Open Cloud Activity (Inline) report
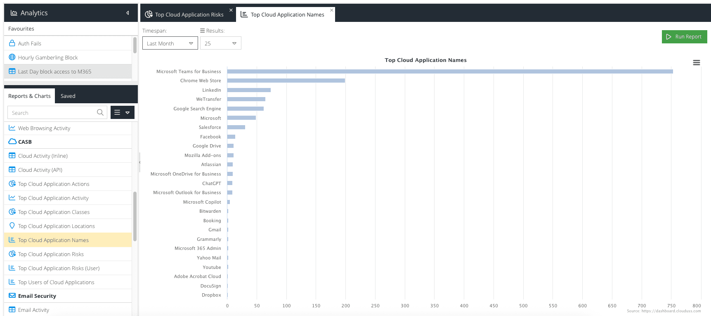Image resolution: width=711 pixels, height=316 pixels. point(43,156)
